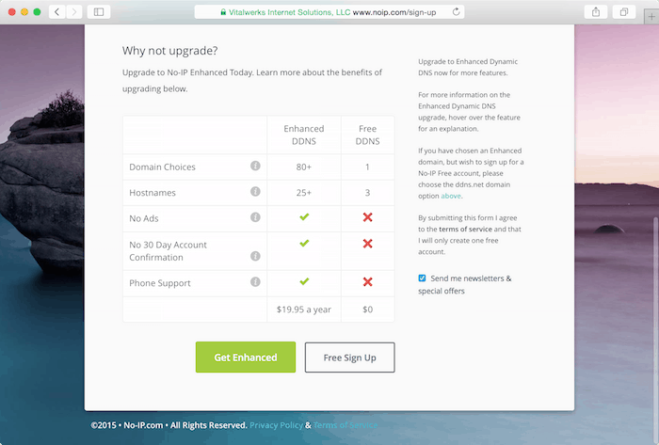The height and width of the screenshot is (445, 659).
Task: Open the Privacy Policy footer link
Action: point(276,425)
